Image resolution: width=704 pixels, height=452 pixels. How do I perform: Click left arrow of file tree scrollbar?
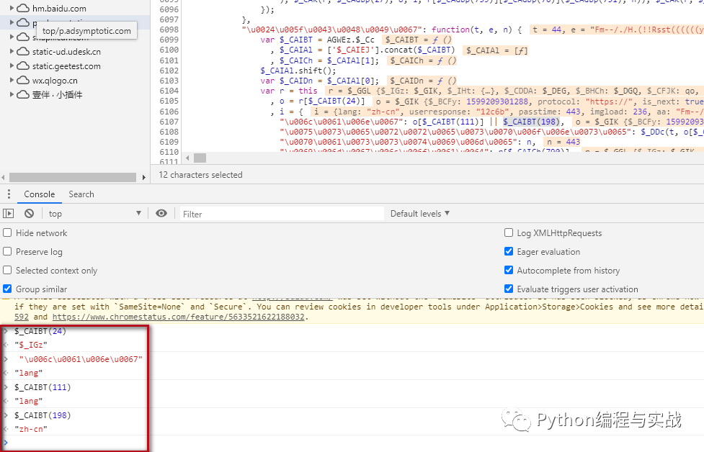click(3, 177)
